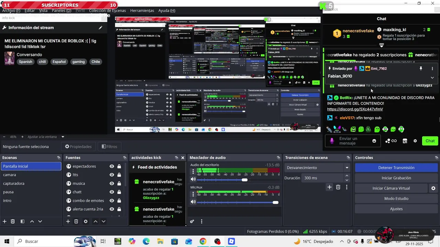Remove transition using trash icon
Screen dimensions: 440x247
[x=338, y=187]
